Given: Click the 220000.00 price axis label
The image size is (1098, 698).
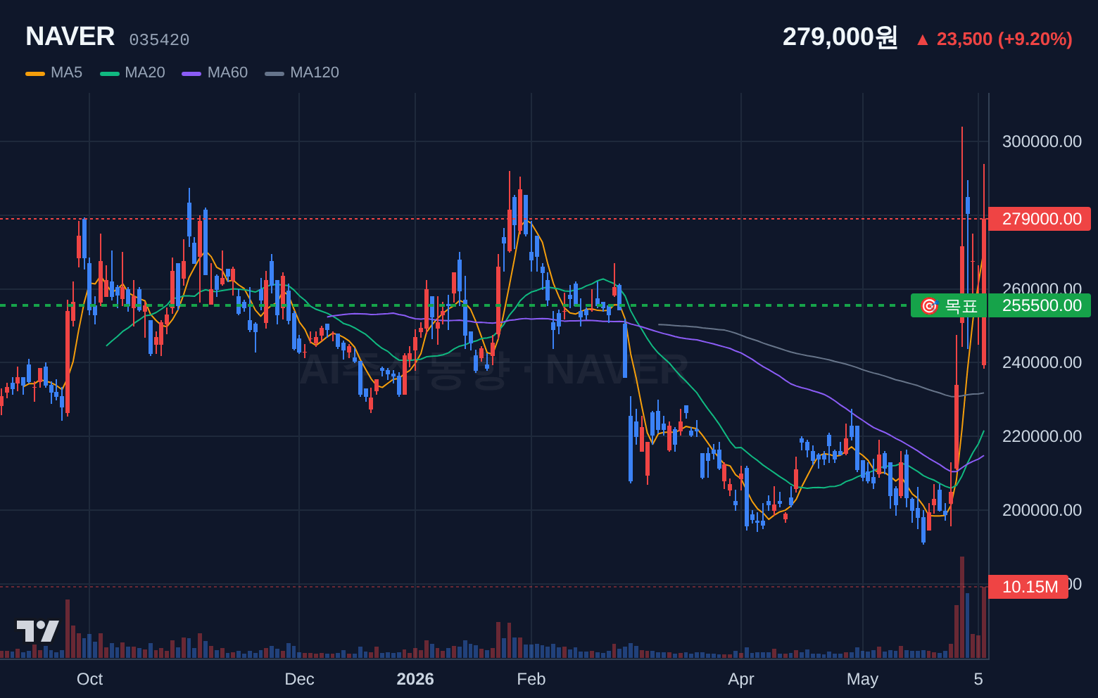Looking at the screenshot, I should tap(1042, 436).
